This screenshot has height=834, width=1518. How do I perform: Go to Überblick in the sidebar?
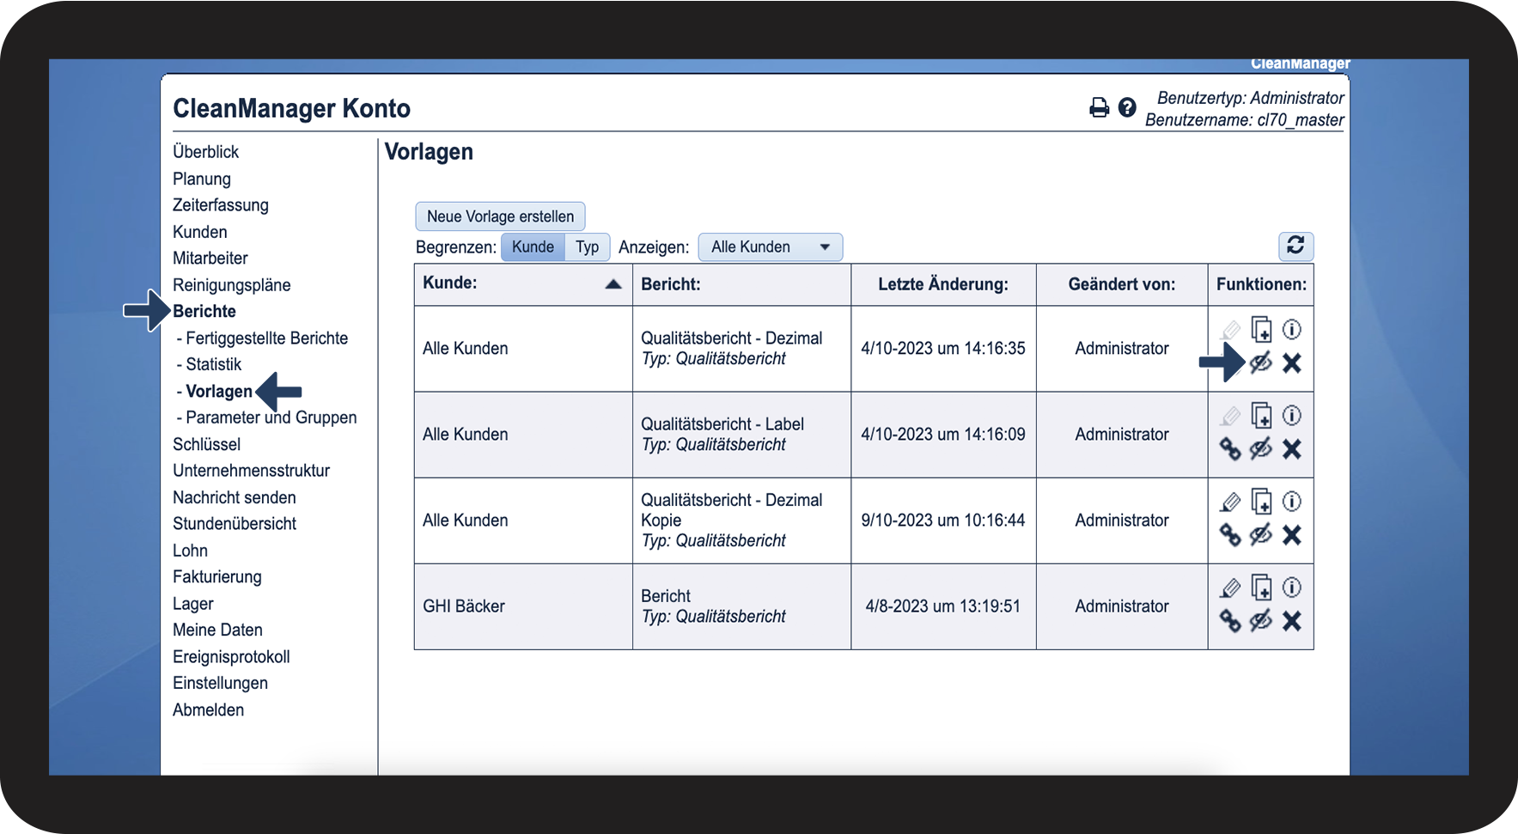(206, 152)
